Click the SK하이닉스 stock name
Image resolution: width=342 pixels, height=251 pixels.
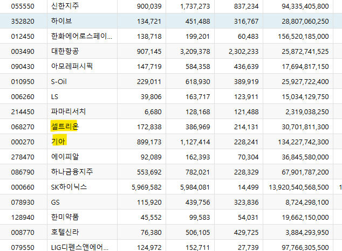[69, 187]
